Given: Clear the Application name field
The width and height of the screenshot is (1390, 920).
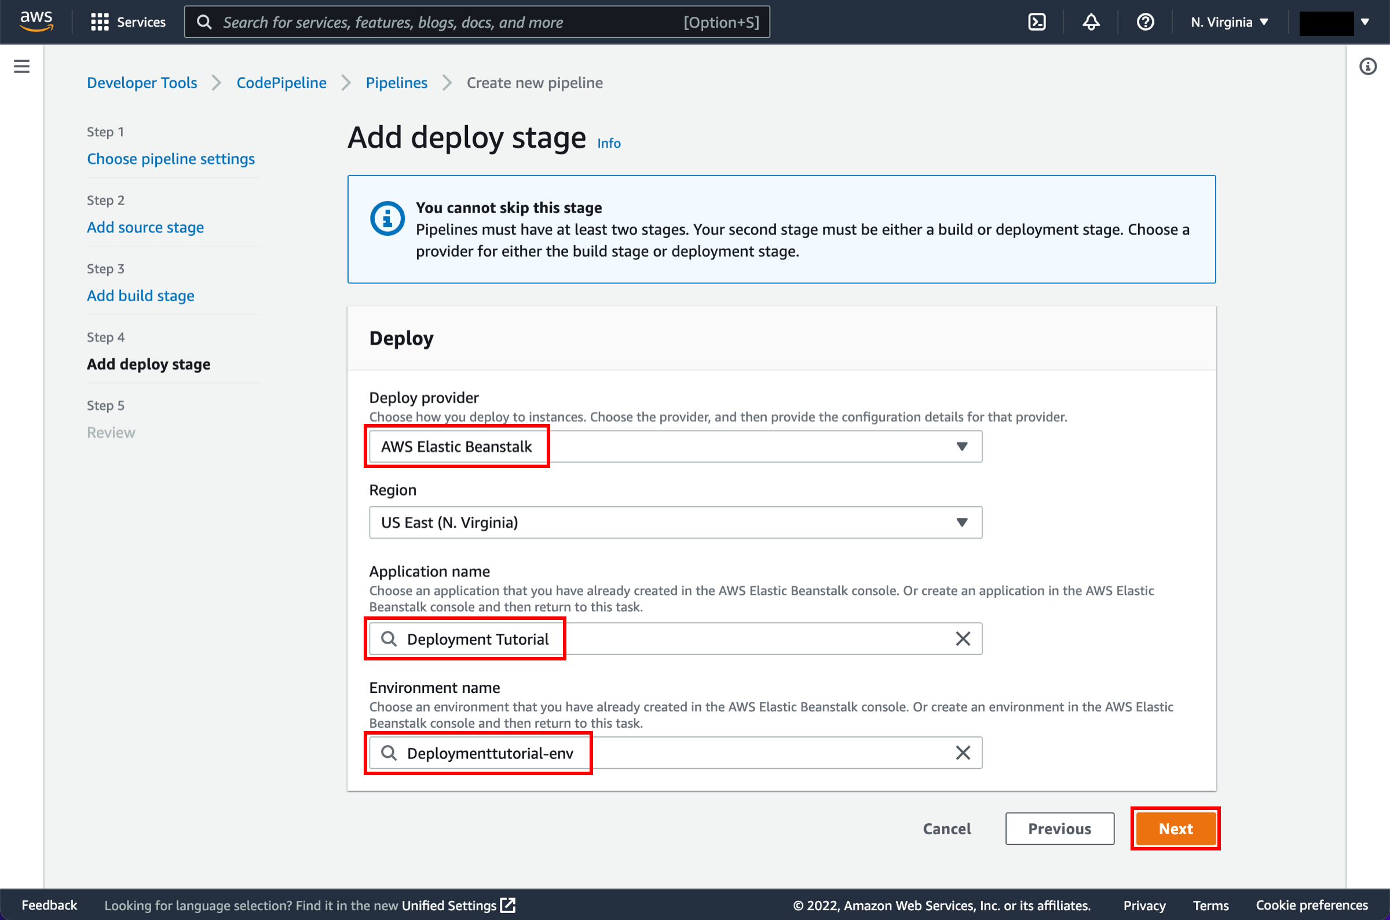Looking at the screenshot, I should tap(963, 638).
